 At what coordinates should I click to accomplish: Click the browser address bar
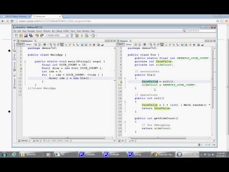[116, 21]
